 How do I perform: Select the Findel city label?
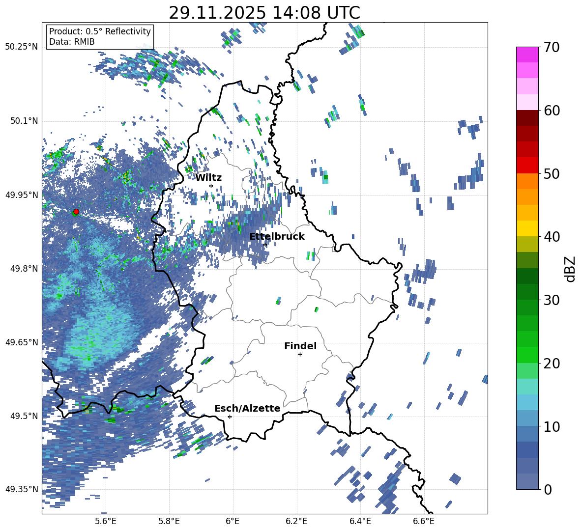[x=300, y=346]
